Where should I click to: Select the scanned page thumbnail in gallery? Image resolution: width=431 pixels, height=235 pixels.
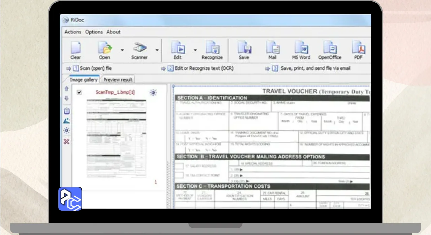click(117, 137)
